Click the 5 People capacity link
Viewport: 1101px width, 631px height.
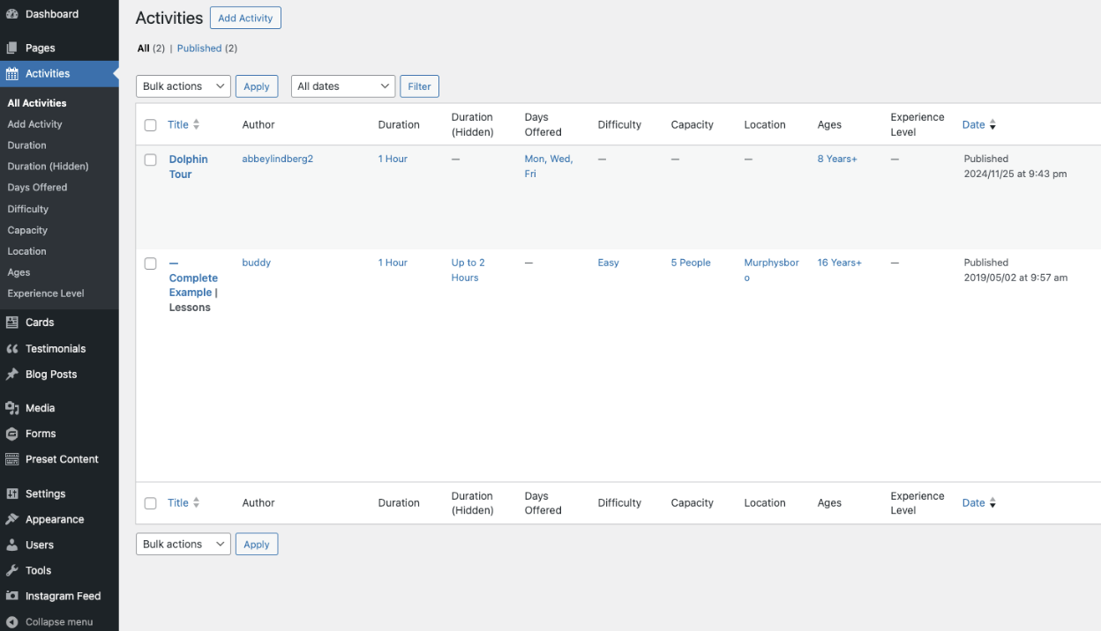691,264
